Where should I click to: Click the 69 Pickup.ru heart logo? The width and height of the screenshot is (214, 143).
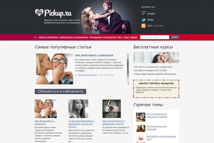click(x=39, y=13)
